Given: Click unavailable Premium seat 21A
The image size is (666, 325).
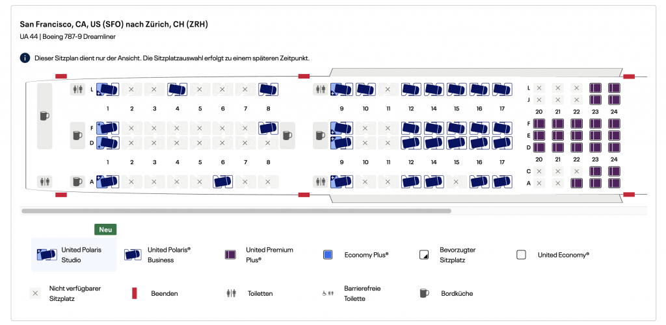Looking at the screenshot, I should 557,183.
